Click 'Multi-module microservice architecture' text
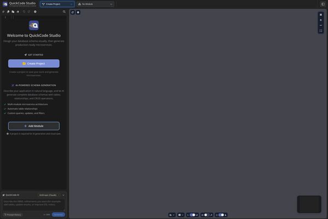 point(28,104)
